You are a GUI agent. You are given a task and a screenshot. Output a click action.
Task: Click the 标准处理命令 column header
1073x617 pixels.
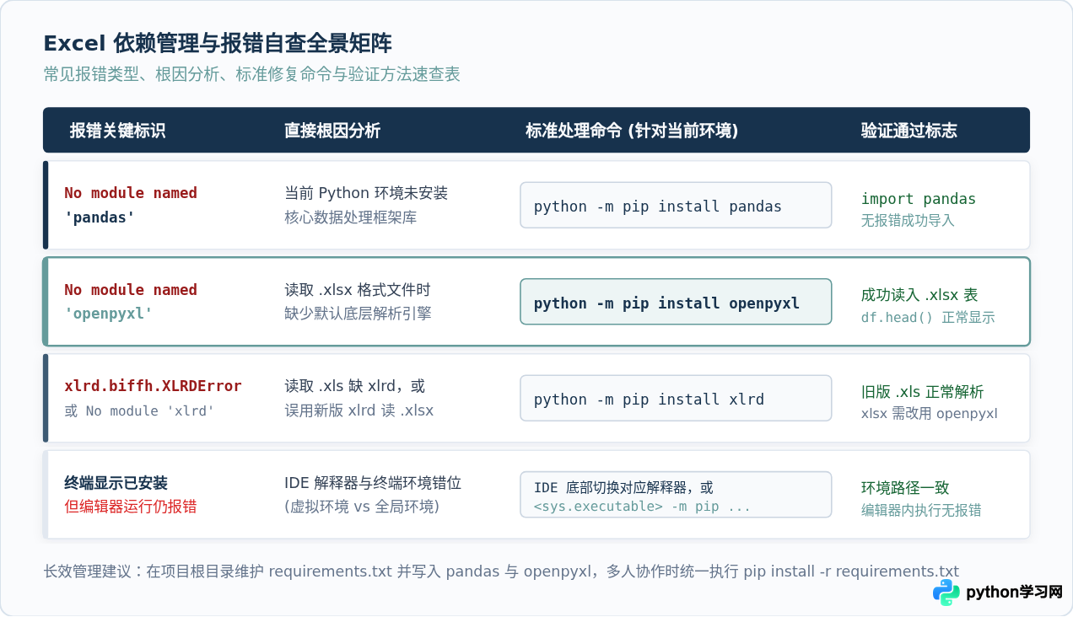pos(632,131)
